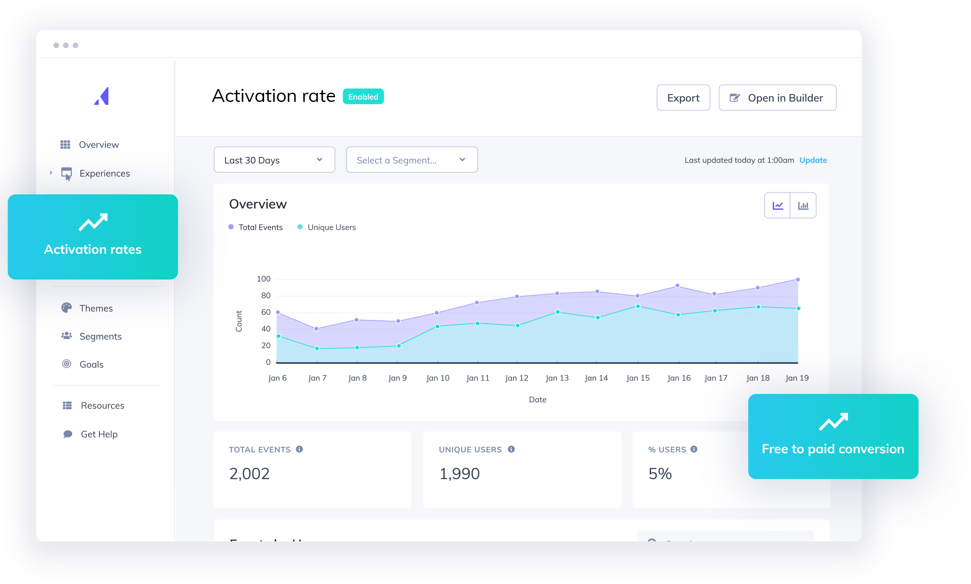Click the Activation rate page title
The height and width of the screenshot is (584, 971).
(273, 96)
